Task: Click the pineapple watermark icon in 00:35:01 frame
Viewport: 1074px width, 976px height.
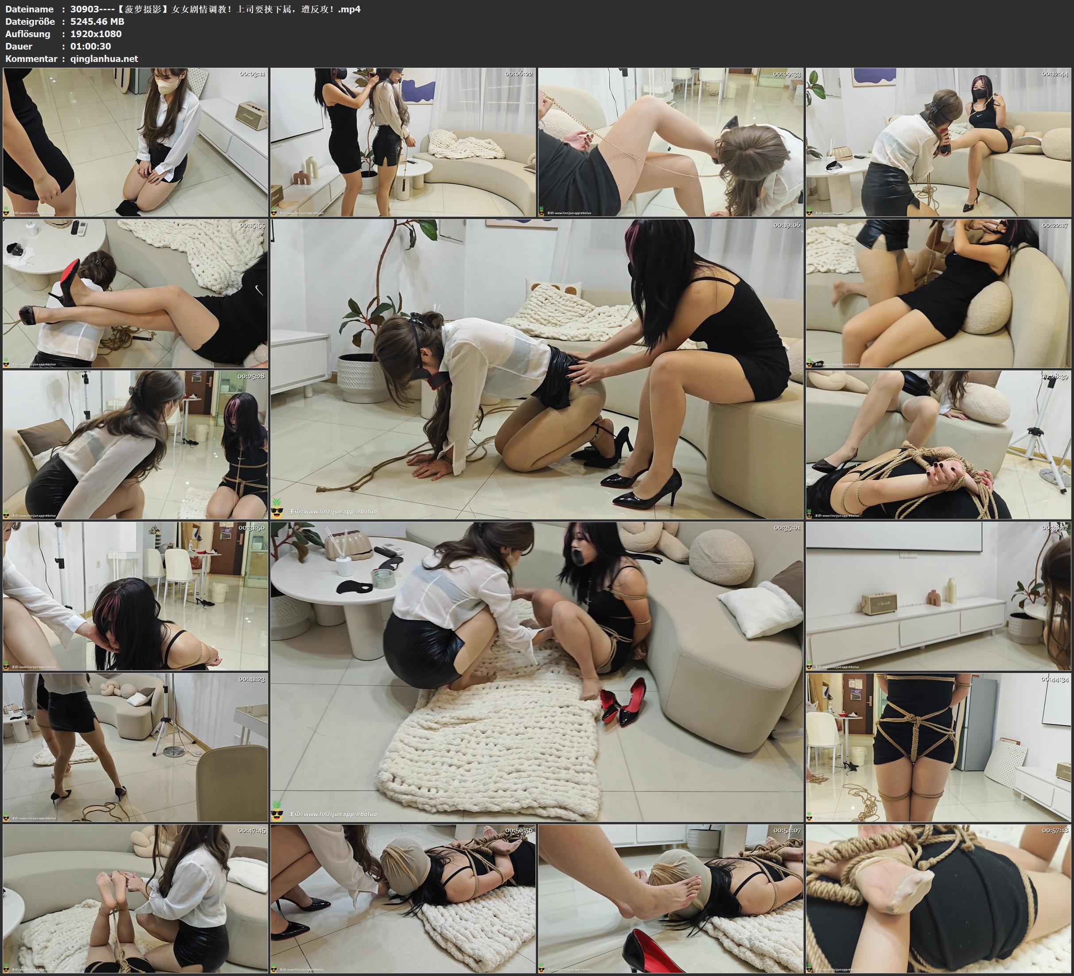Action: [x=278, y=811]
